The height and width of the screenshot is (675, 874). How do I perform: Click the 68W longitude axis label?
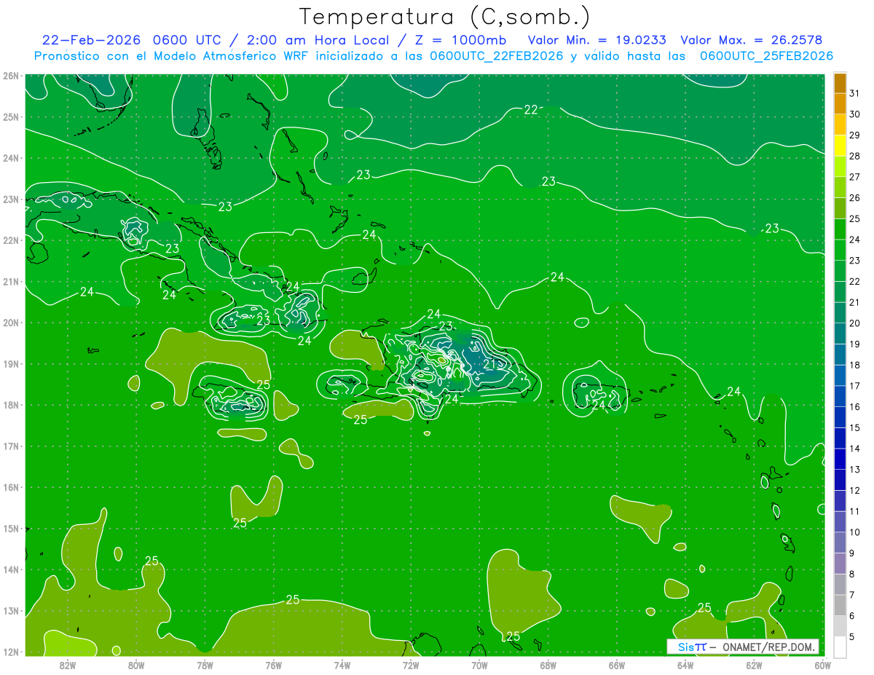pos(548,665)
